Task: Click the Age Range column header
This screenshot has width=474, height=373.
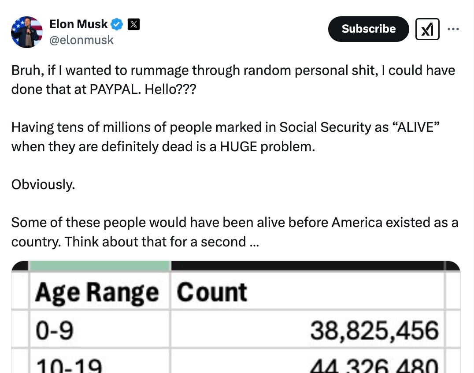Action: coord(97,291)
